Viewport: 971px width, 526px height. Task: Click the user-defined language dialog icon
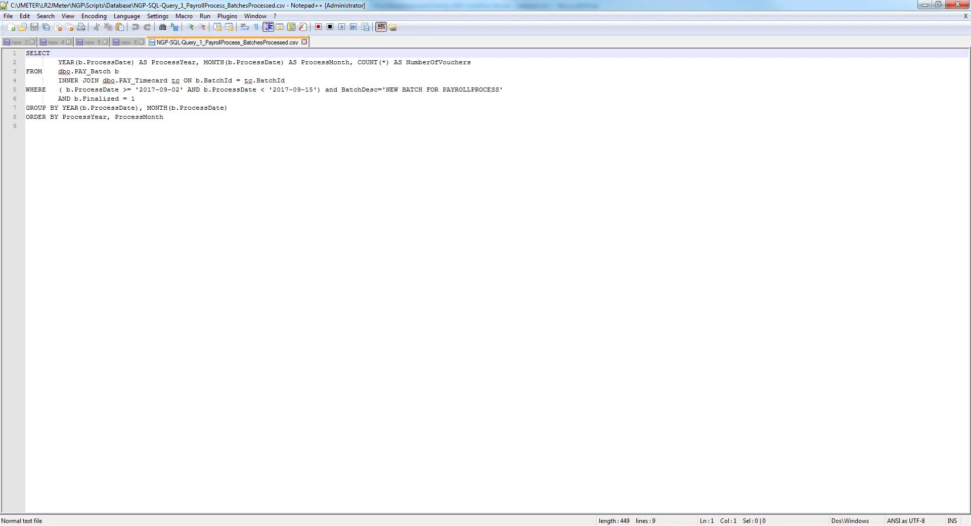tap(280, 27)
